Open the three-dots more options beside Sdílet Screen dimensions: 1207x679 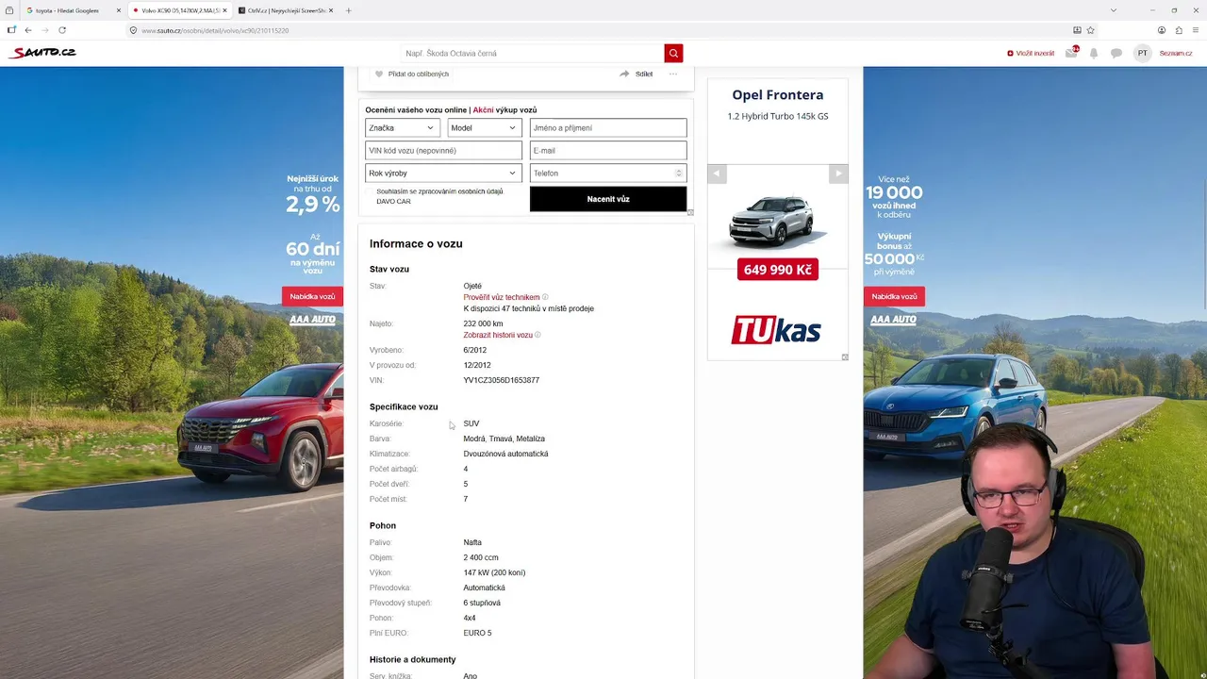[673, 74]
